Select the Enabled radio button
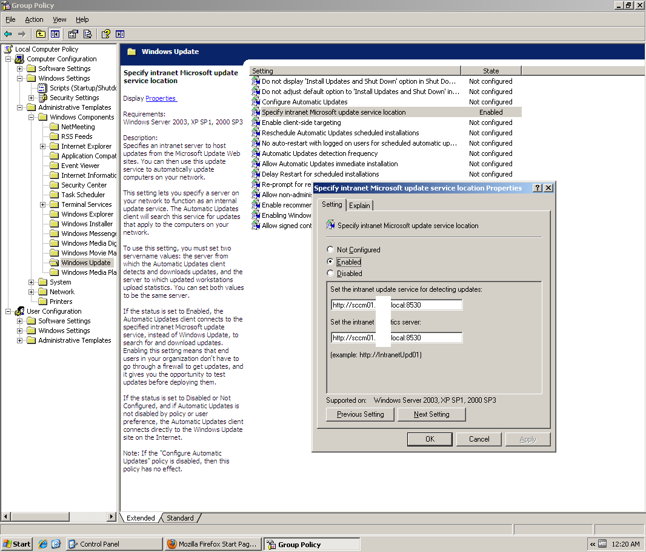The image size is (646, 552). point(330,261)
